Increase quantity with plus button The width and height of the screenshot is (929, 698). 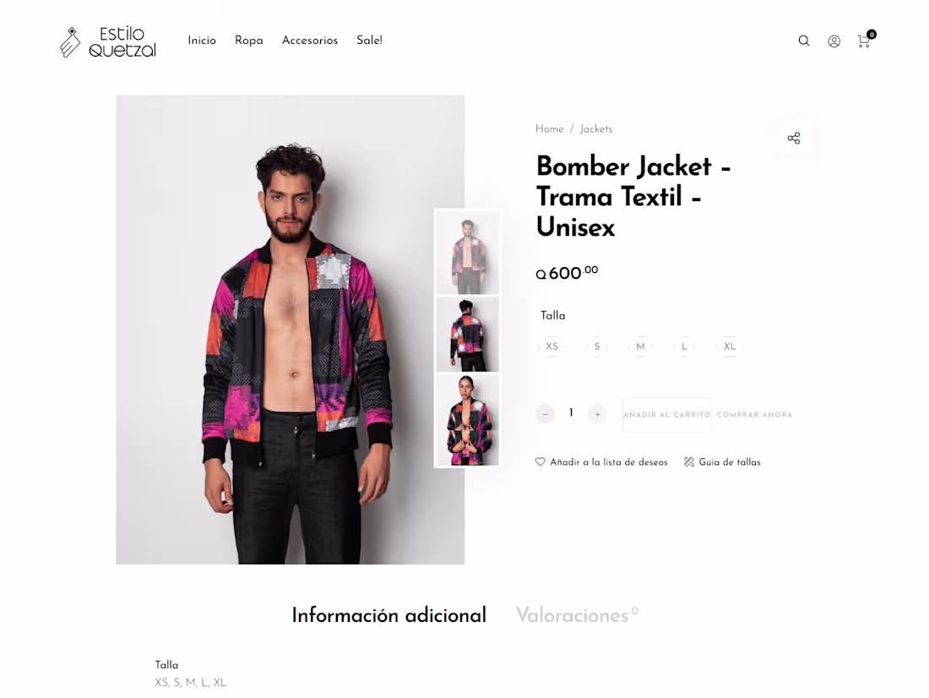point(597,413)
